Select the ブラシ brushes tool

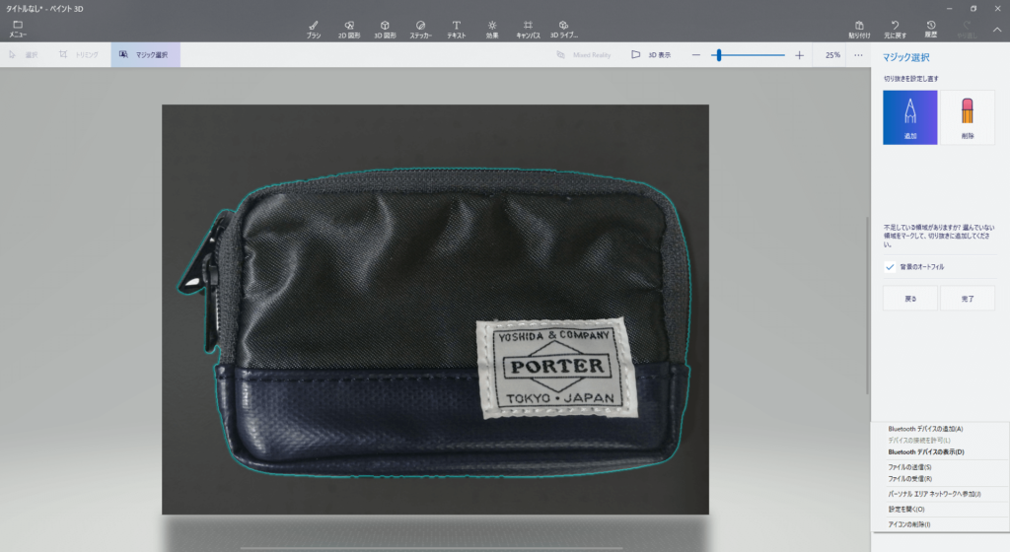coord(314,30)
